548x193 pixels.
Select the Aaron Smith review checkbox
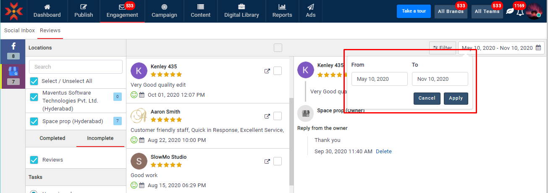(x=278, y=116)
